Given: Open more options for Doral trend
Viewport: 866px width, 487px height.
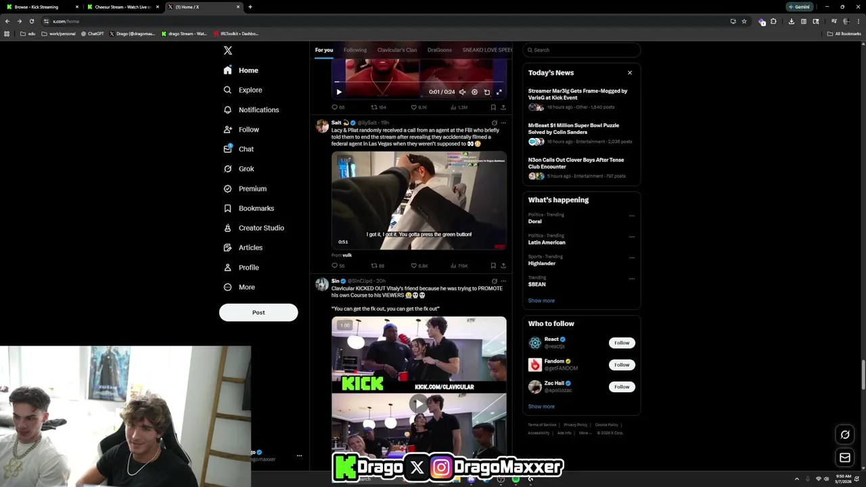Looking at the screenshot, I should click(x=632, y=216).
